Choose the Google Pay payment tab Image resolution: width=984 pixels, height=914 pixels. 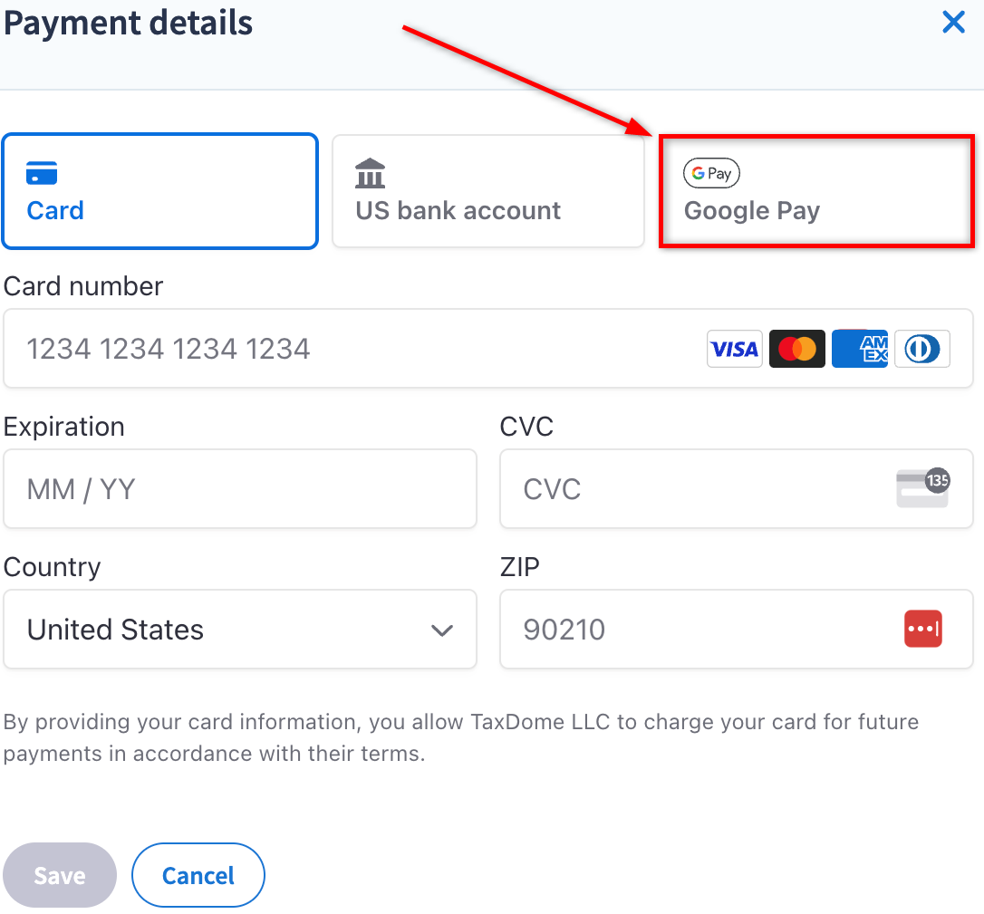click(815, 191)
